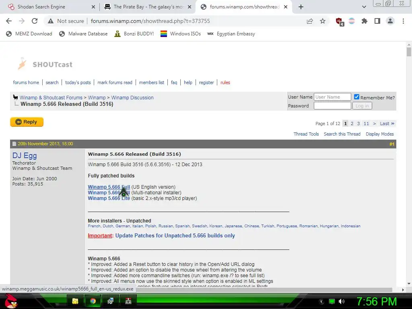The image size is (412, 309).
Task: Open the search menu link
Action: click(x=52, y=82)
